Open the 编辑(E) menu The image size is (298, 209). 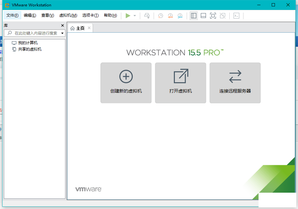[30, 15]
